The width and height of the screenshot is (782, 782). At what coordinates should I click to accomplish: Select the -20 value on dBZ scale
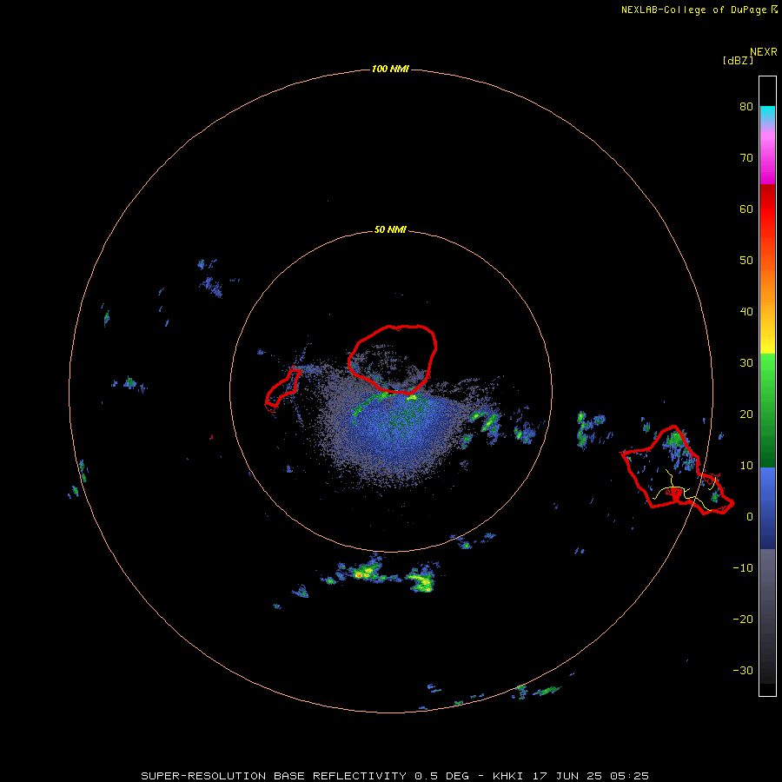(x=743, y=620)
